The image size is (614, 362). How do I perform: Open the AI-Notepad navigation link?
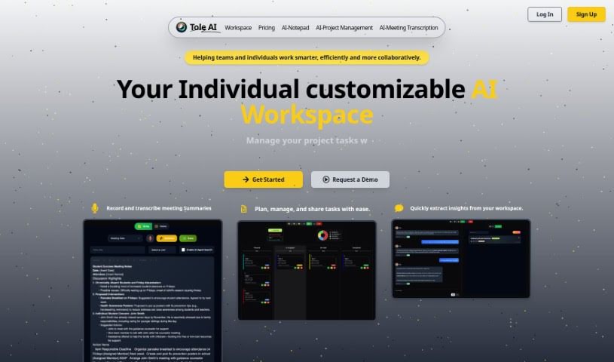[x=295, y=28]
